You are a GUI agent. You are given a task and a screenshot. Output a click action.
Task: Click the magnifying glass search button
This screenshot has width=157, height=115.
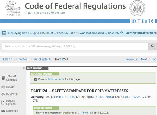click(152, 46)
